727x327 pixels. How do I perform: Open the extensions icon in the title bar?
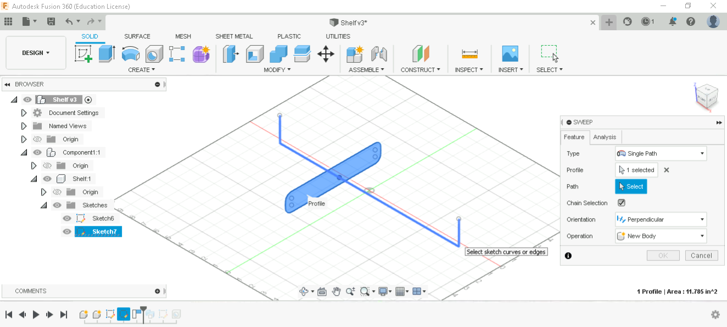[628, 21]
